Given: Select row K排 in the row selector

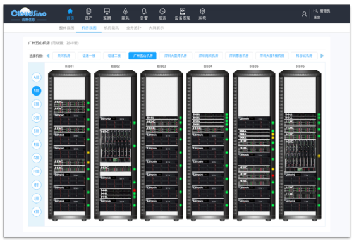Looking at the screenshot, I should click(x=37, y=212).
